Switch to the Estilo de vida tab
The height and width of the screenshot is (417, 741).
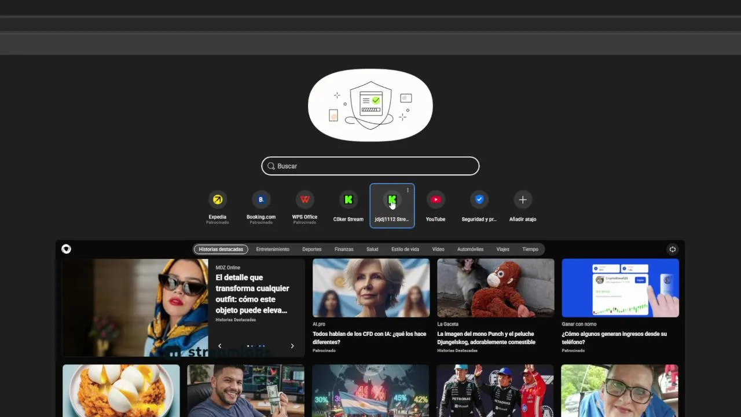tap(405, 250)
